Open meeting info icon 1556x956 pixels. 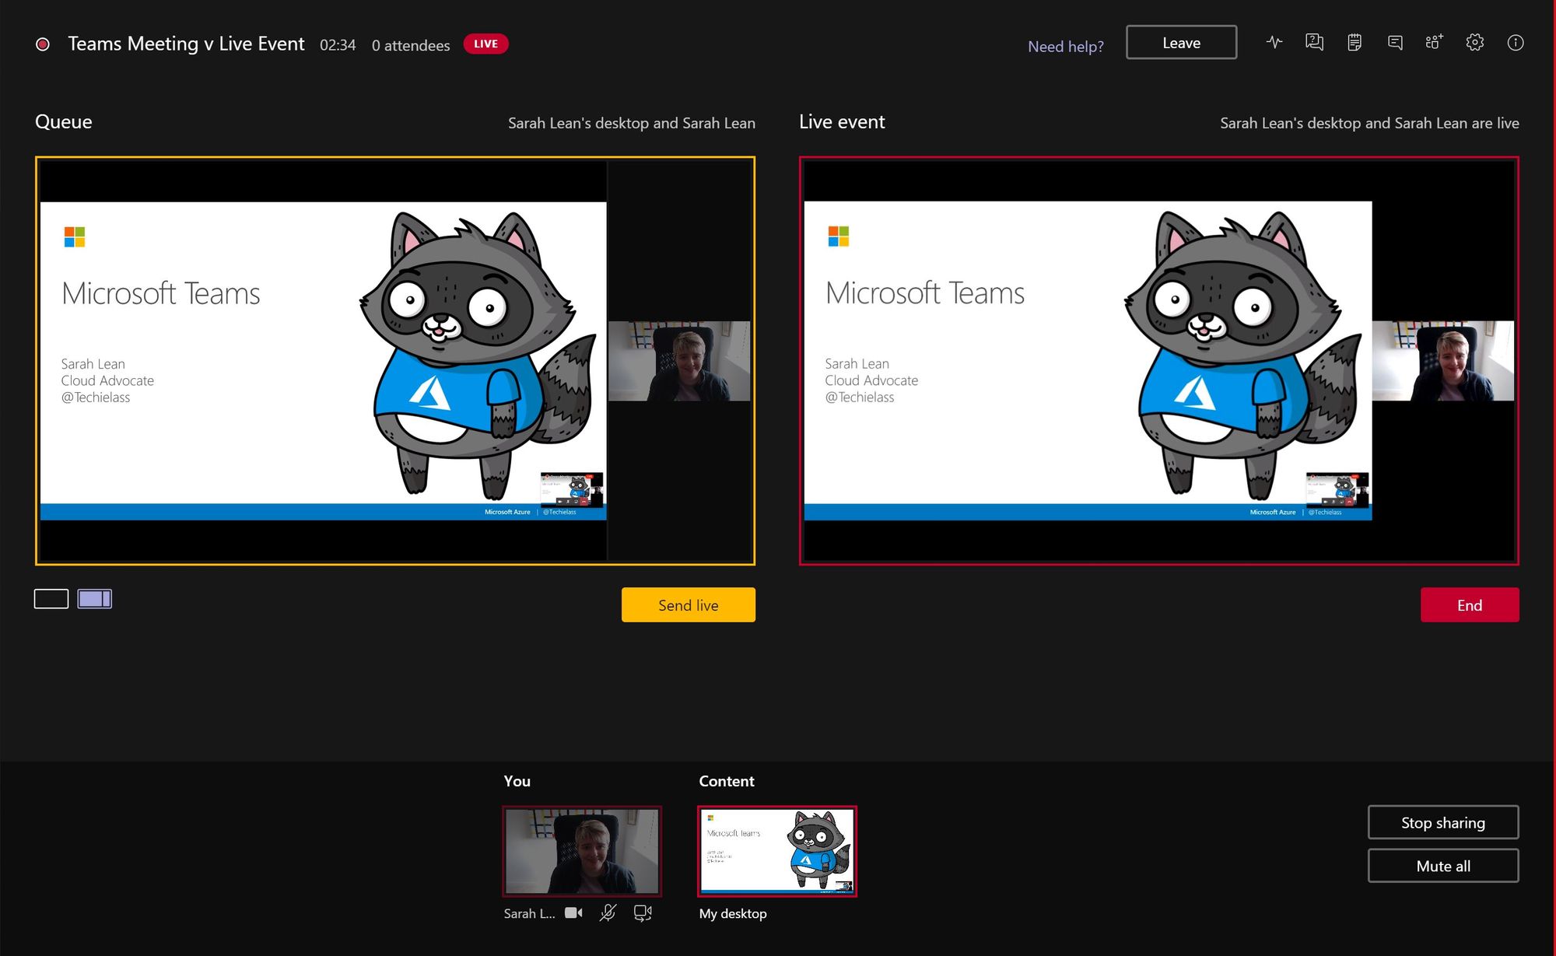(1515, 43)
